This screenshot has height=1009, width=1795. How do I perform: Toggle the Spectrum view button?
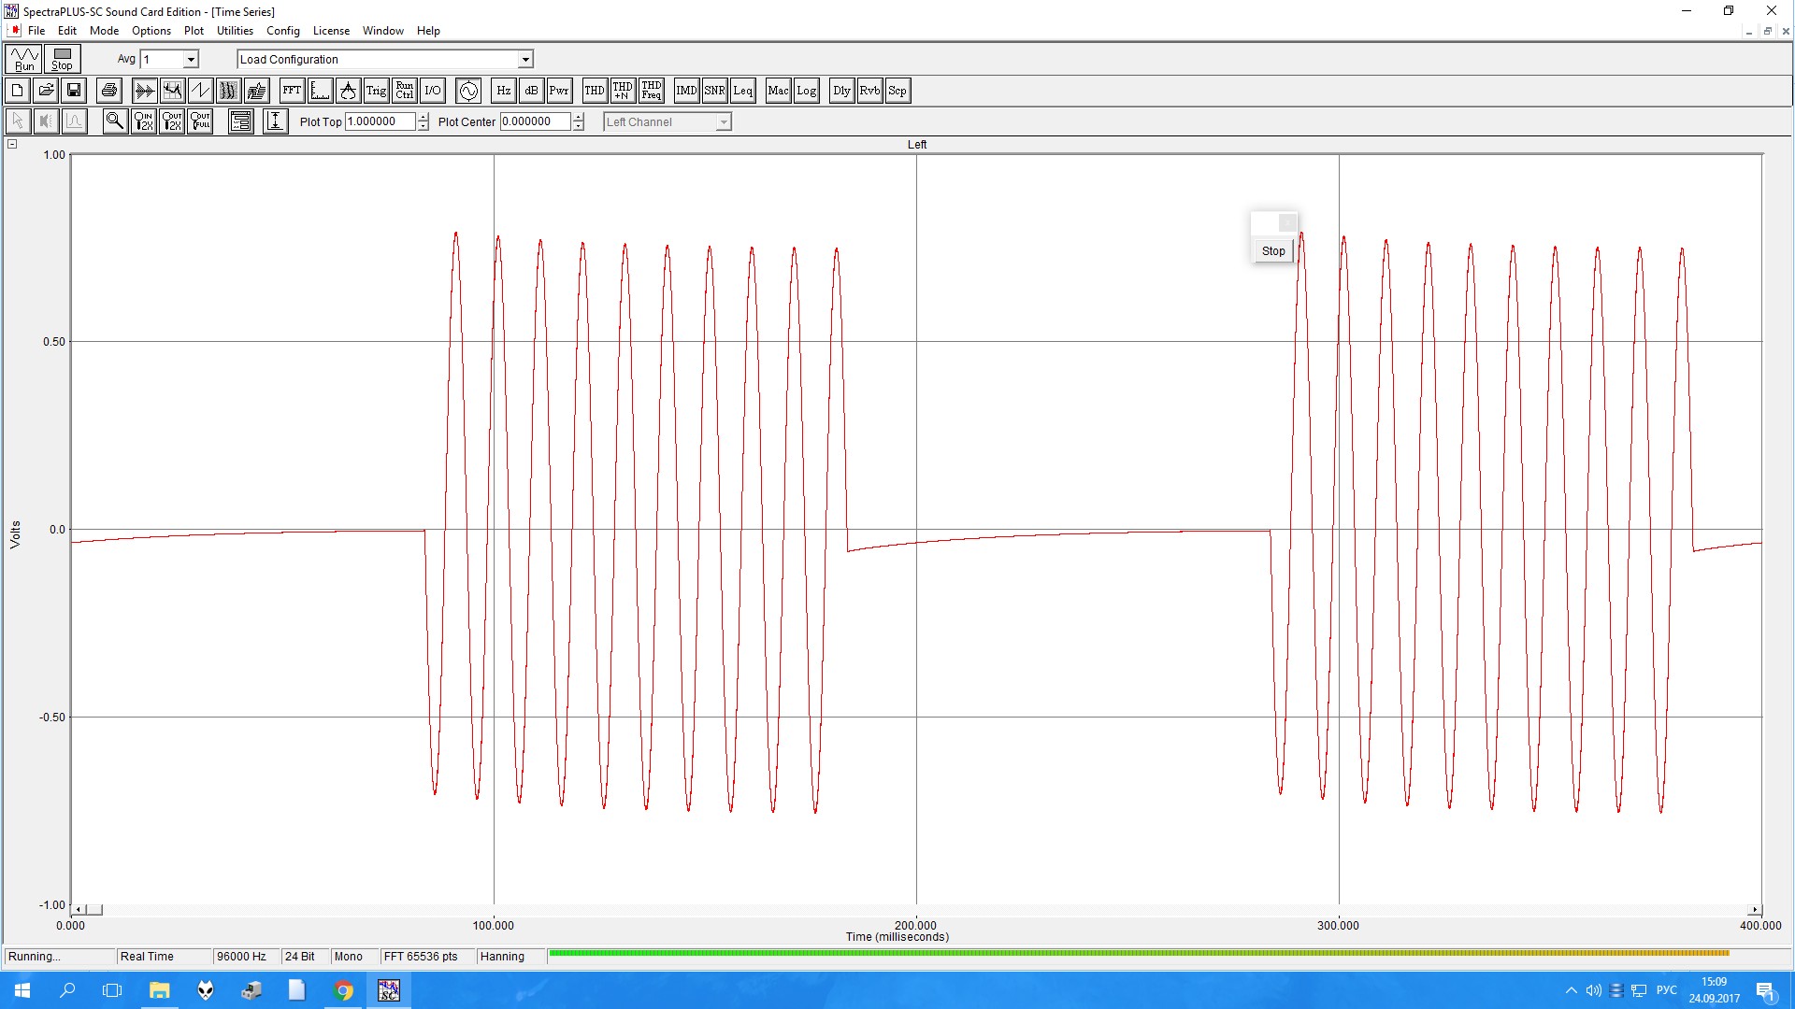(172, 91)
